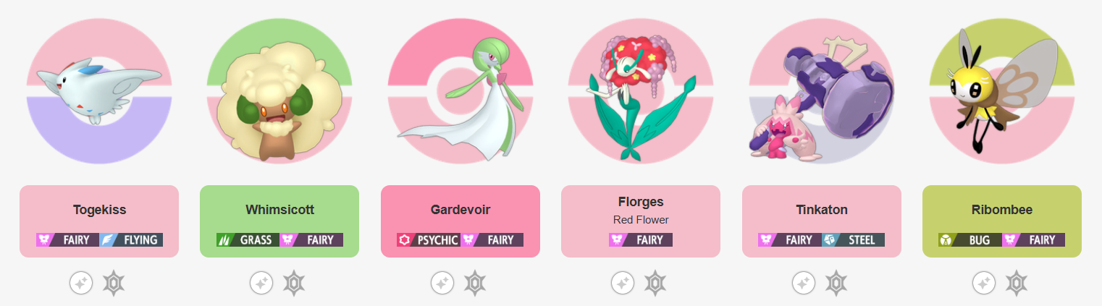1102x306 pixels.
Task: Click the Tera type icon below Florges
Action: (x=655, y=282)
